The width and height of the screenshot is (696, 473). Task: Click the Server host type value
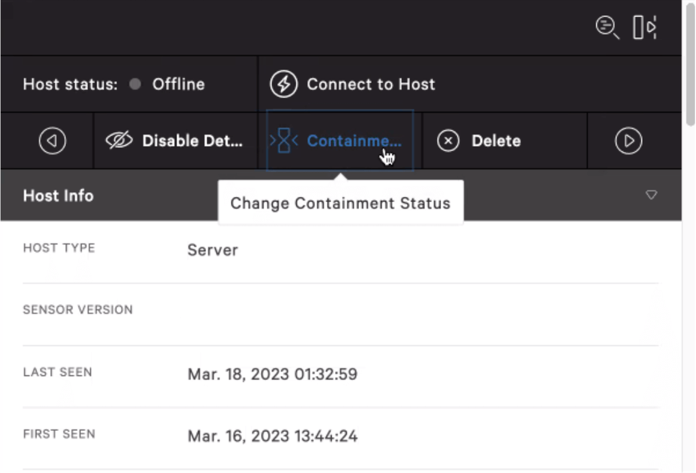212,250
